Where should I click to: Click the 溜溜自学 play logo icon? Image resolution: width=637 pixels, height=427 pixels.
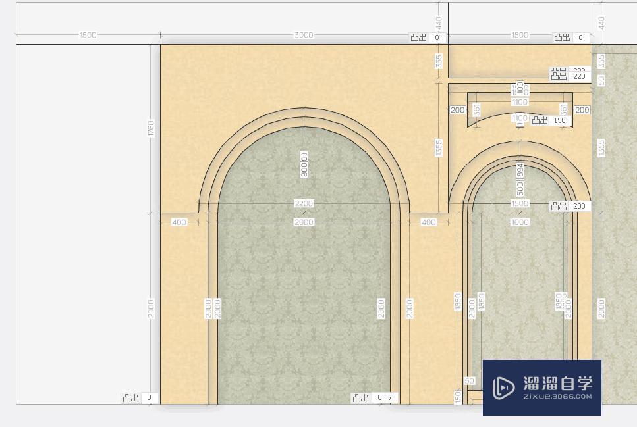(503, 388)
